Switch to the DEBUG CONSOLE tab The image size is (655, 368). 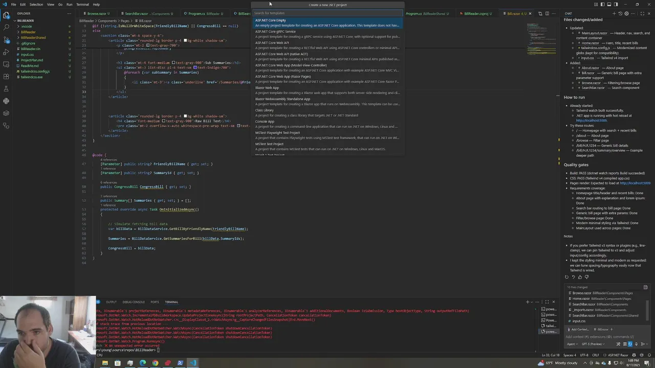134,302
